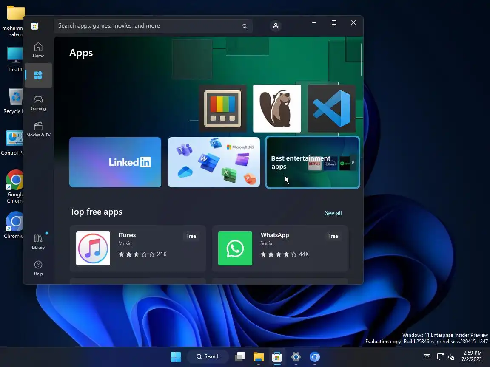Select the Recycle Bin desktop icon
Viewport: 490px width, 367px height.
click(13, 101)
